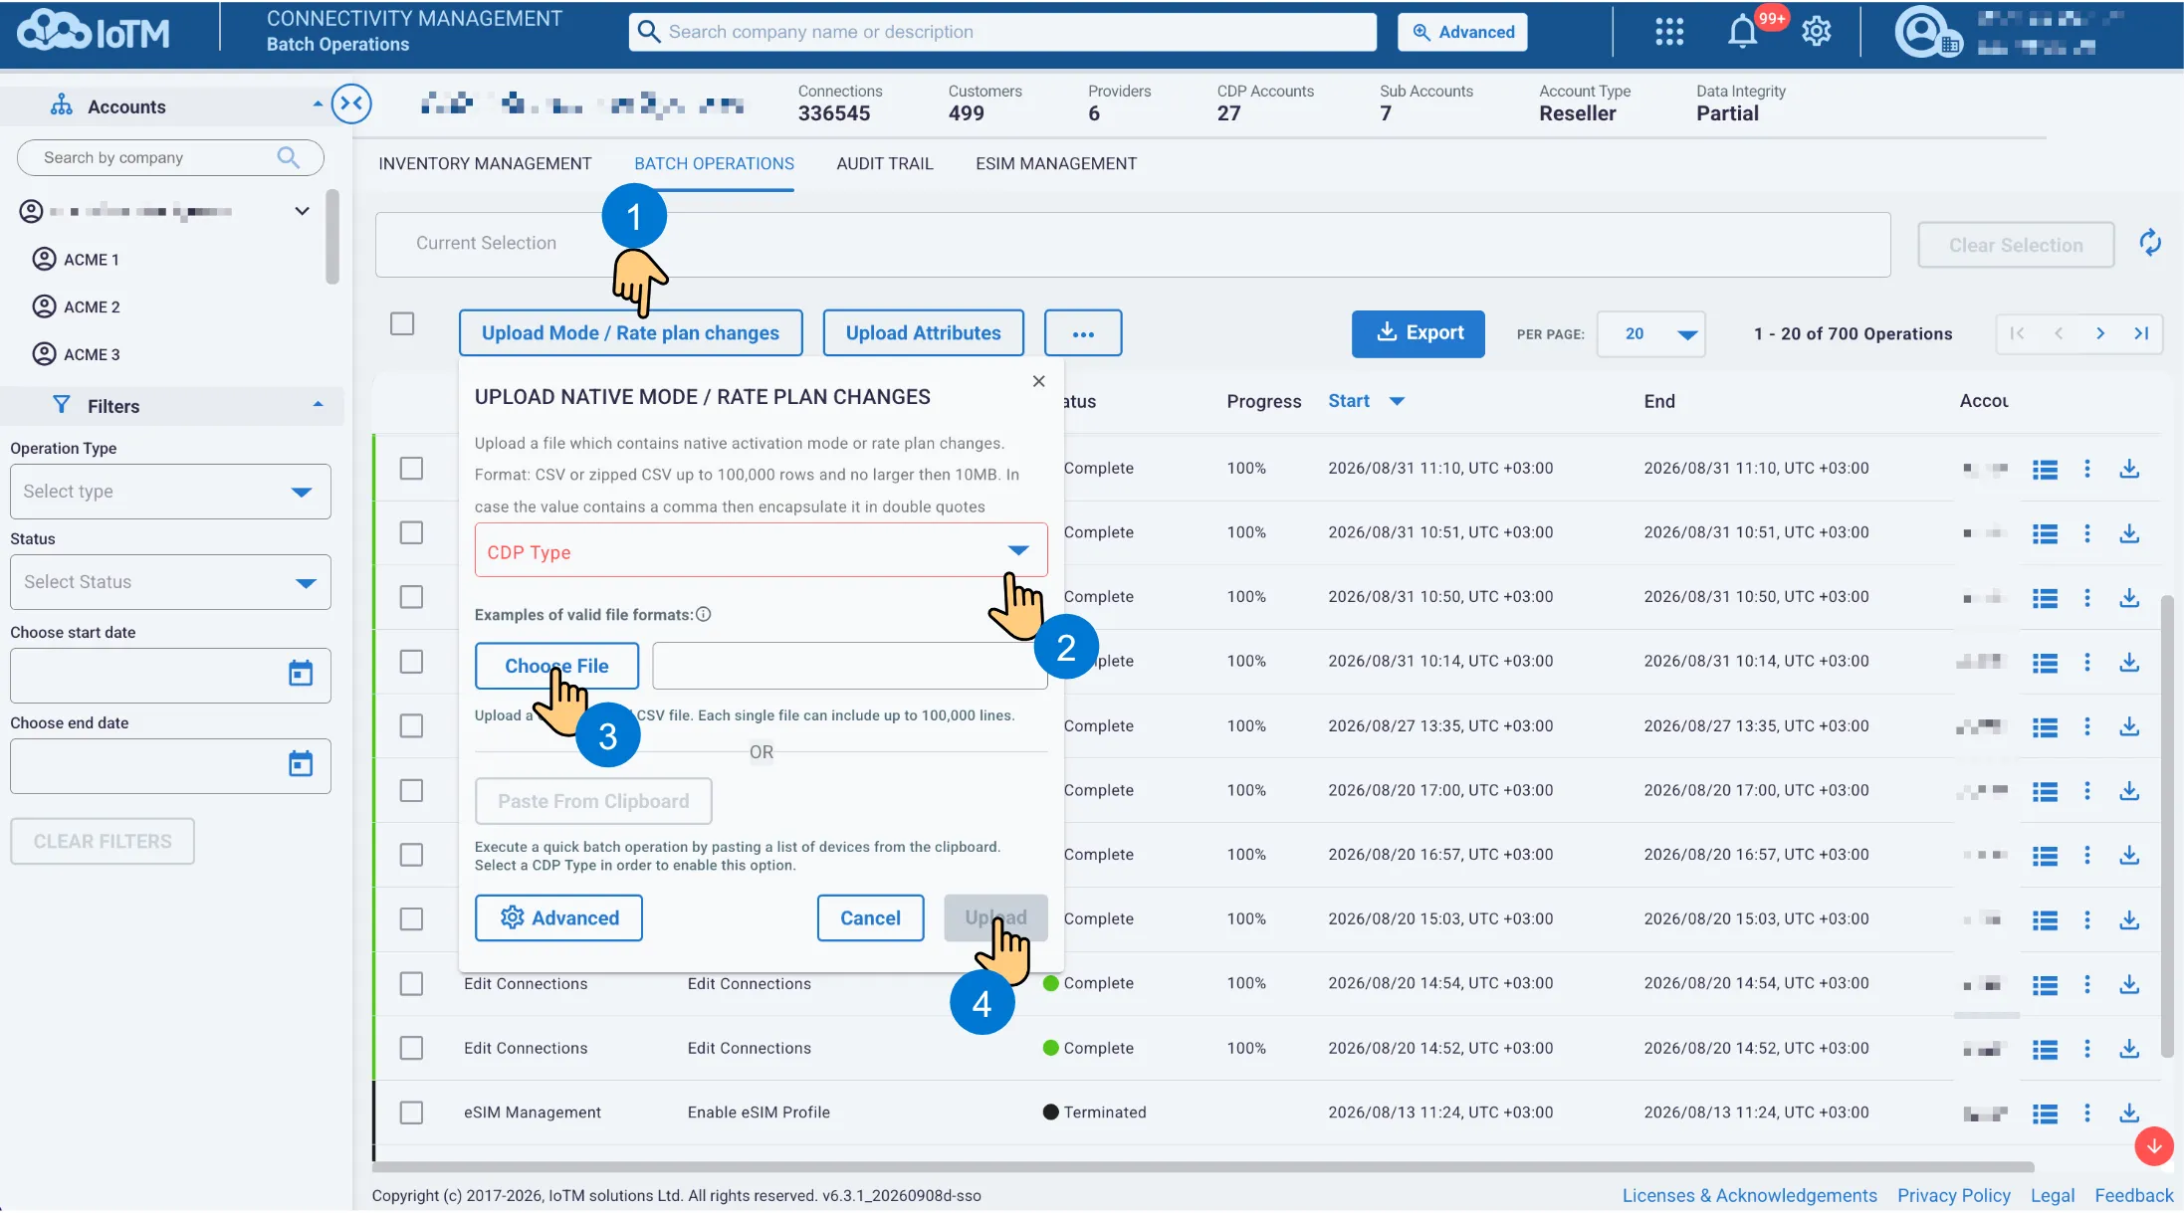The width and height of the screenshot is (2184, 1213).
Task: Collapse sidebar with the arrows icon
Action: click(351, 103)
